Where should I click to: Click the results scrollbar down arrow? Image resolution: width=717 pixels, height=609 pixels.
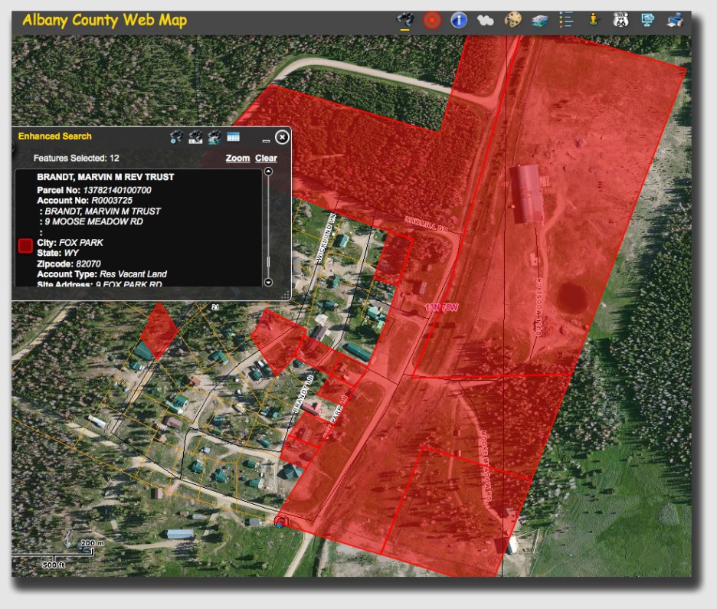(268, 282)
